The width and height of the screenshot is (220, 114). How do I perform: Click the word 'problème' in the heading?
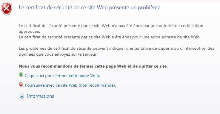(149, 7)
